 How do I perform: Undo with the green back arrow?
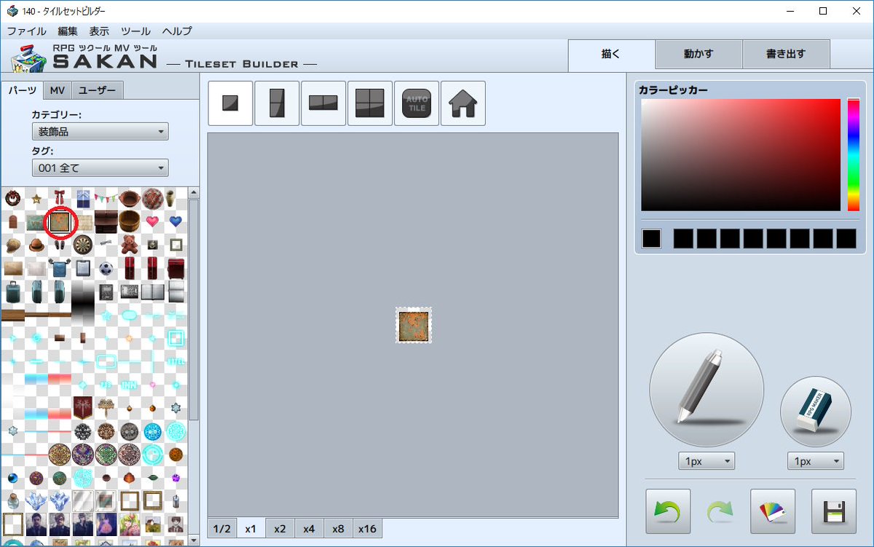point(668,511)
